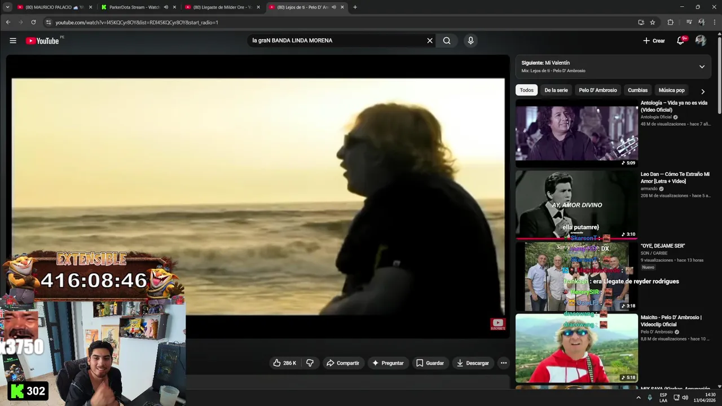Click the youtube.com address bar URL
The image size is (722, 406).
coord(137,23)
